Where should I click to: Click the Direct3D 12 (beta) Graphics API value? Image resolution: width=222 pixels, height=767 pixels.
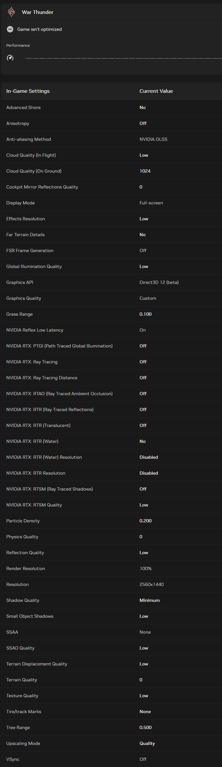[x=159, y=282]
